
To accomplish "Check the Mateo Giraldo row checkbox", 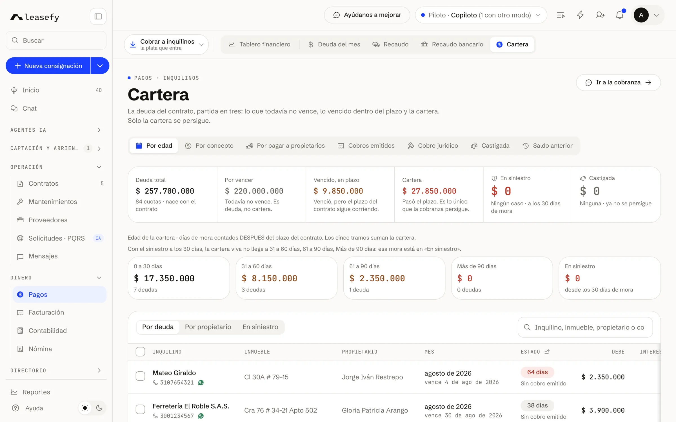I will (140, 376).
